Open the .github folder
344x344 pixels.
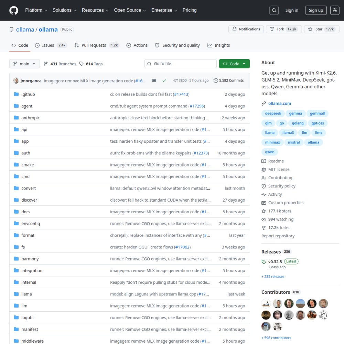click(x=28, y=94)
